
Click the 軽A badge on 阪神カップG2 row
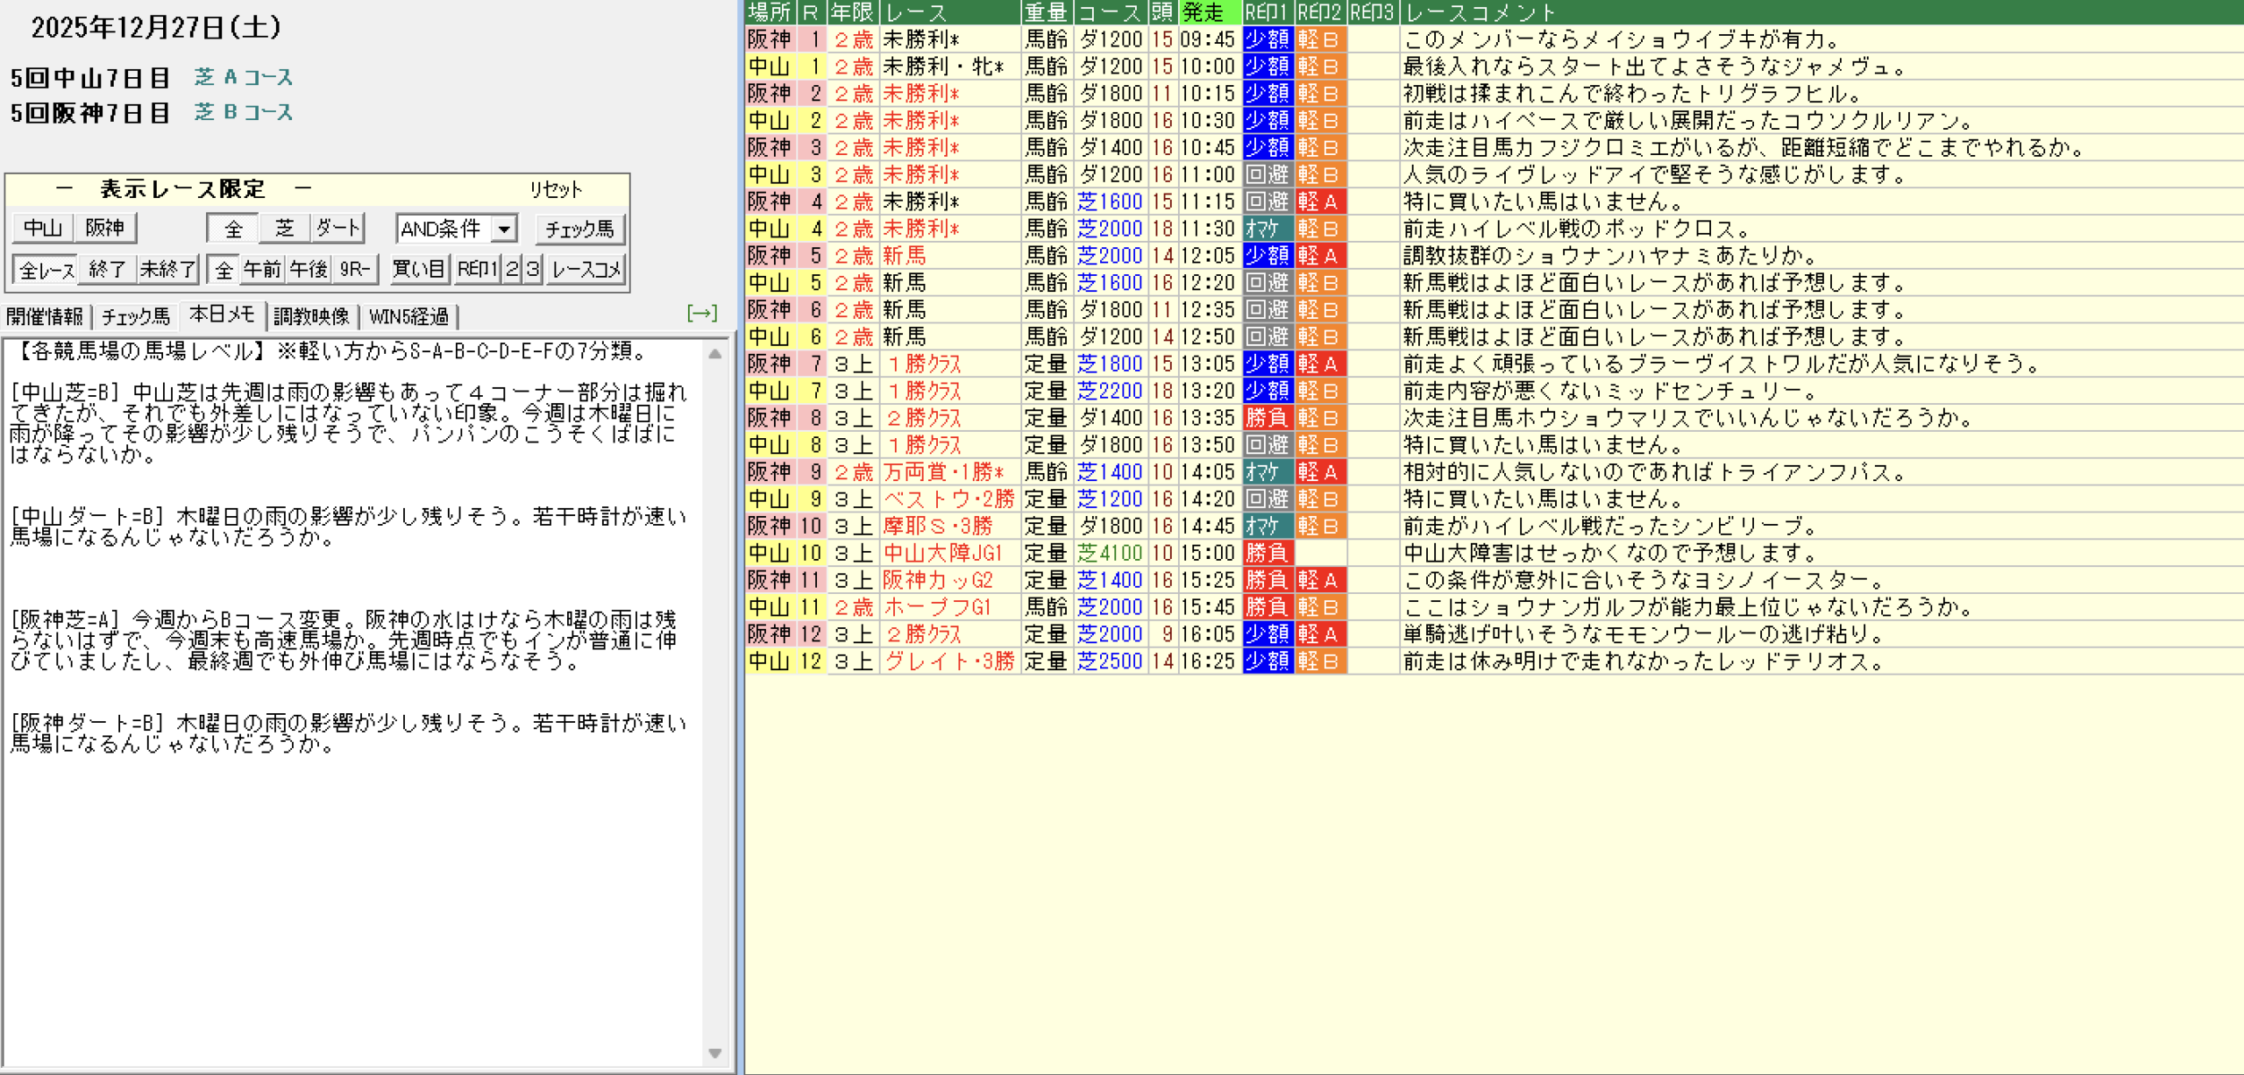pyautogui.click(x=1318, y=580)
